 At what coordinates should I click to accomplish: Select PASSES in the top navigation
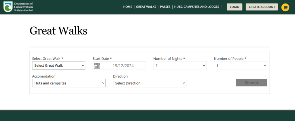pyautogui.click(x=165, y=7)
